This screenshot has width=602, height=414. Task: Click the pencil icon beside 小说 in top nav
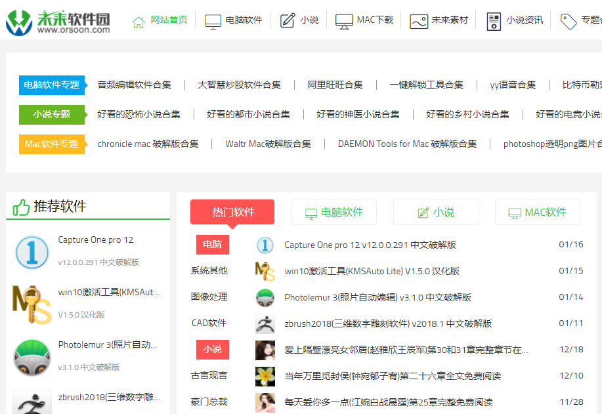tap(288, 20)
